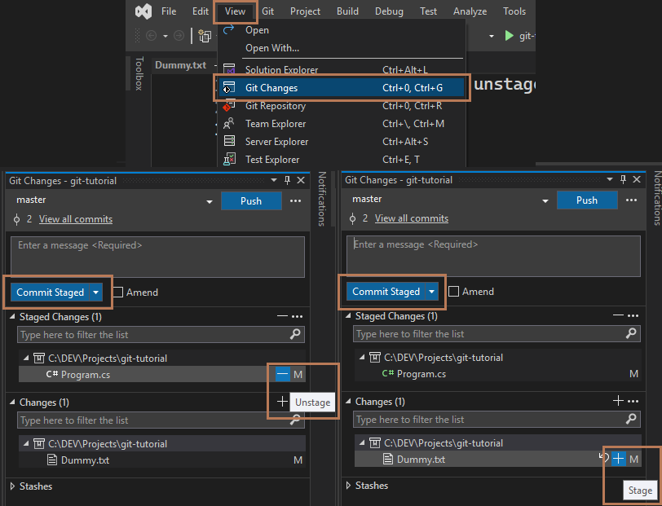Enable Amend checkbox in left Git Changes panel

tap(118, 292)
